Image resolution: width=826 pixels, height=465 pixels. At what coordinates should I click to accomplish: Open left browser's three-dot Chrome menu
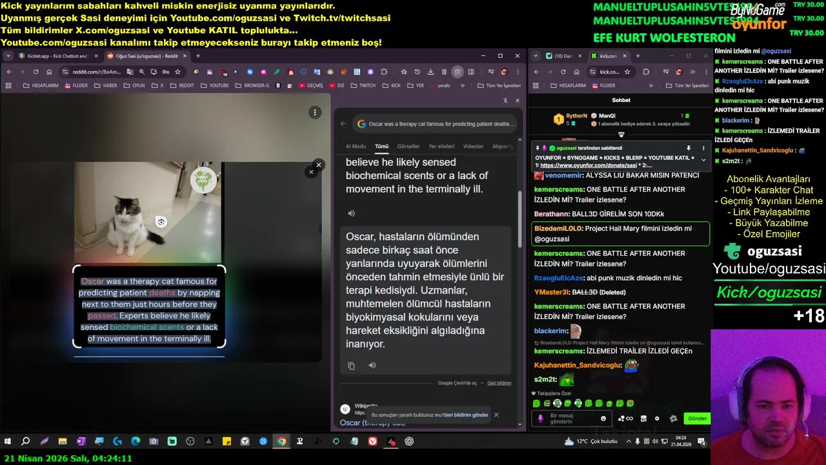(518, 72)
